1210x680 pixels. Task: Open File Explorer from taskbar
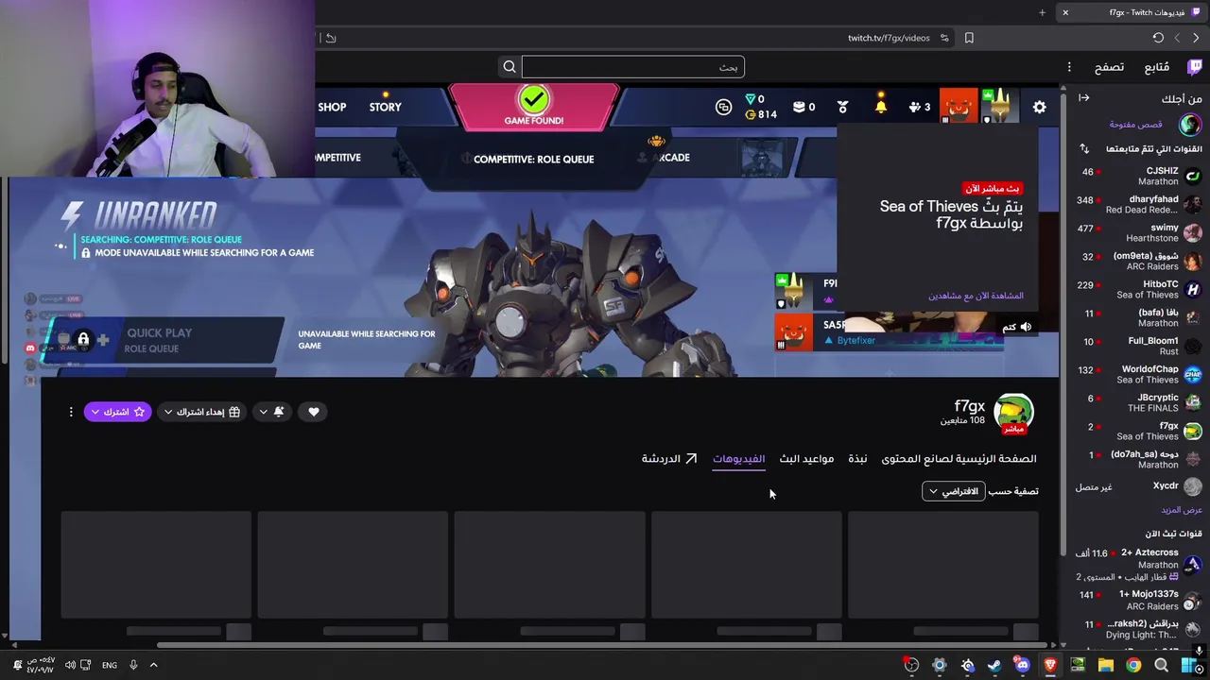[x=1105, y=665]
